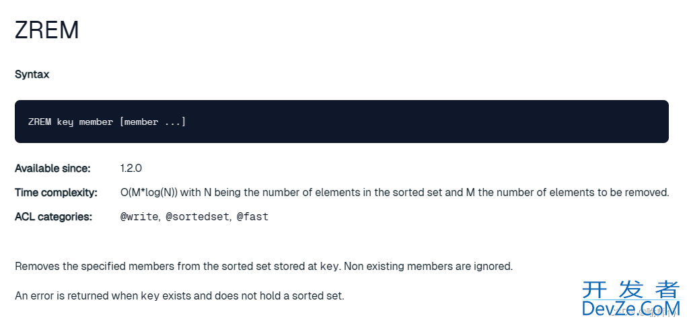Open the @sortedset ACL category
This screenshot has height=323, width=687.
198,216
